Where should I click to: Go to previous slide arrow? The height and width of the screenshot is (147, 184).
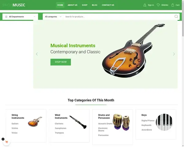[37, 54]
